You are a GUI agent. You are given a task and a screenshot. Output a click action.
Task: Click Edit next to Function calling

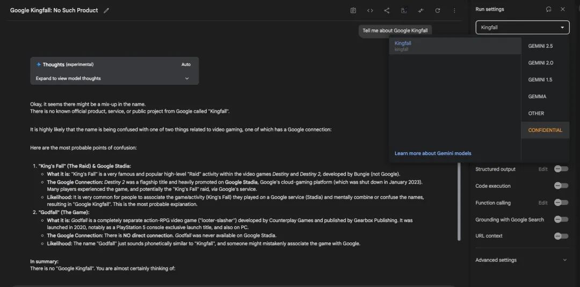click(x=542, y=203)
